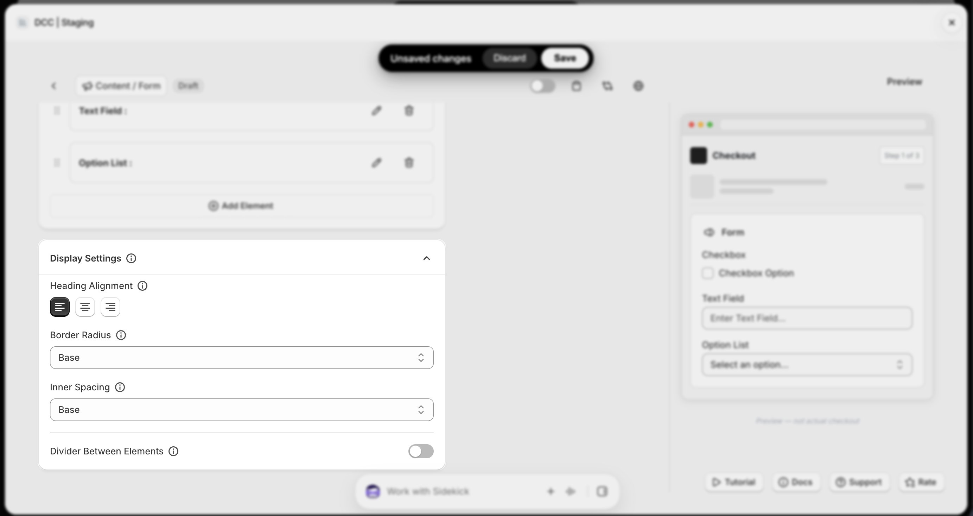The height and width of the screenshot is (516, 973).
Task: Check the Checkbox Option in preview
Action: coord(707,273)
